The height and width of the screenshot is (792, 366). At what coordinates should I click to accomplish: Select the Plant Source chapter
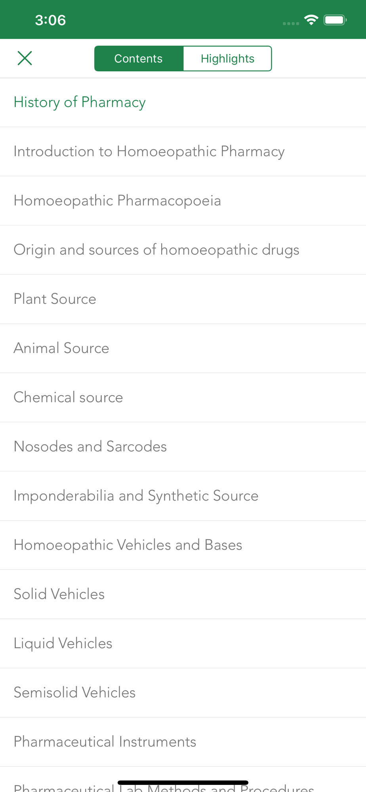click(55, 299)
